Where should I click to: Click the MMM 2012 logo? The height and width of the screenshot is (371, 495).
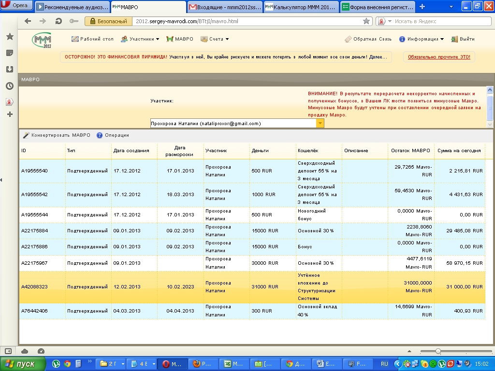pos(42,40)
